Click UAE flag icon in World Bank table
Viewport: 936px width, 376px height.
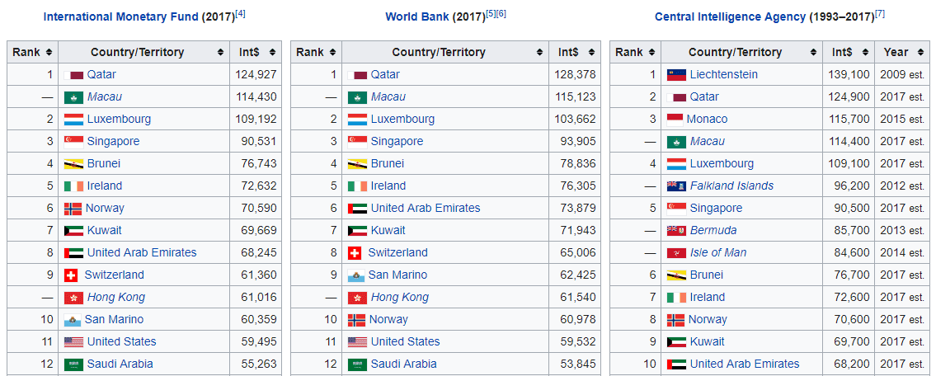pyautogui.click(x=358, y=209)
